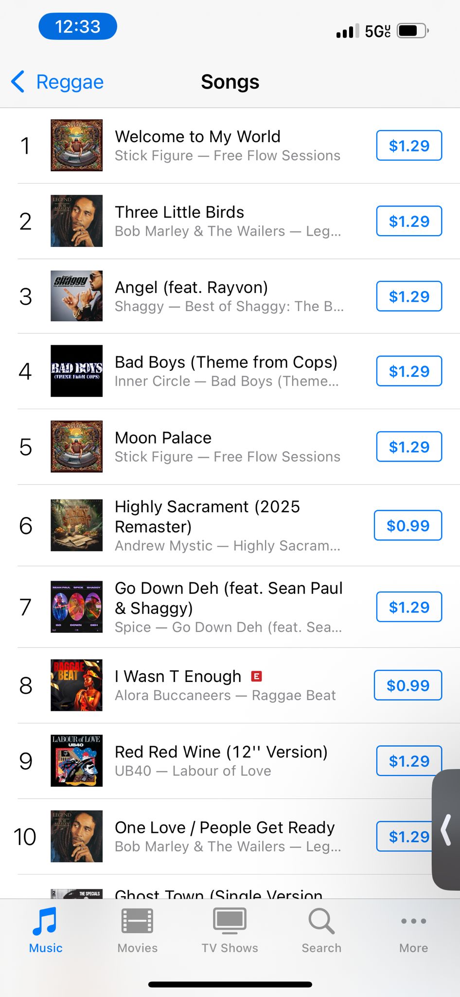Screen dimensions: 460x997
Task: Open Bad Boys album artwork
Action: (77, 371)
